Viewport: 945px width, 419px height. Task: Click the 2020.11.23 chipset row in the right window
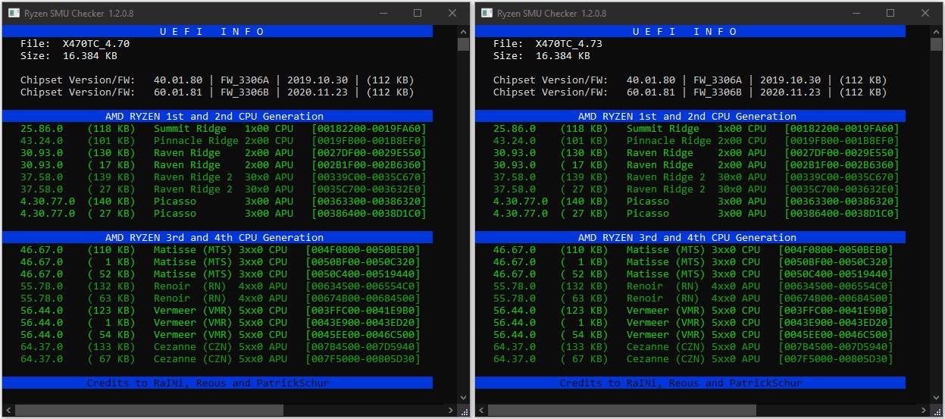click(690, 92)
